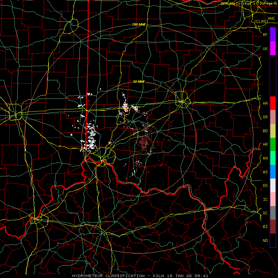Click the NEXLAB College of DuPage credit

(x=249, y=3)
